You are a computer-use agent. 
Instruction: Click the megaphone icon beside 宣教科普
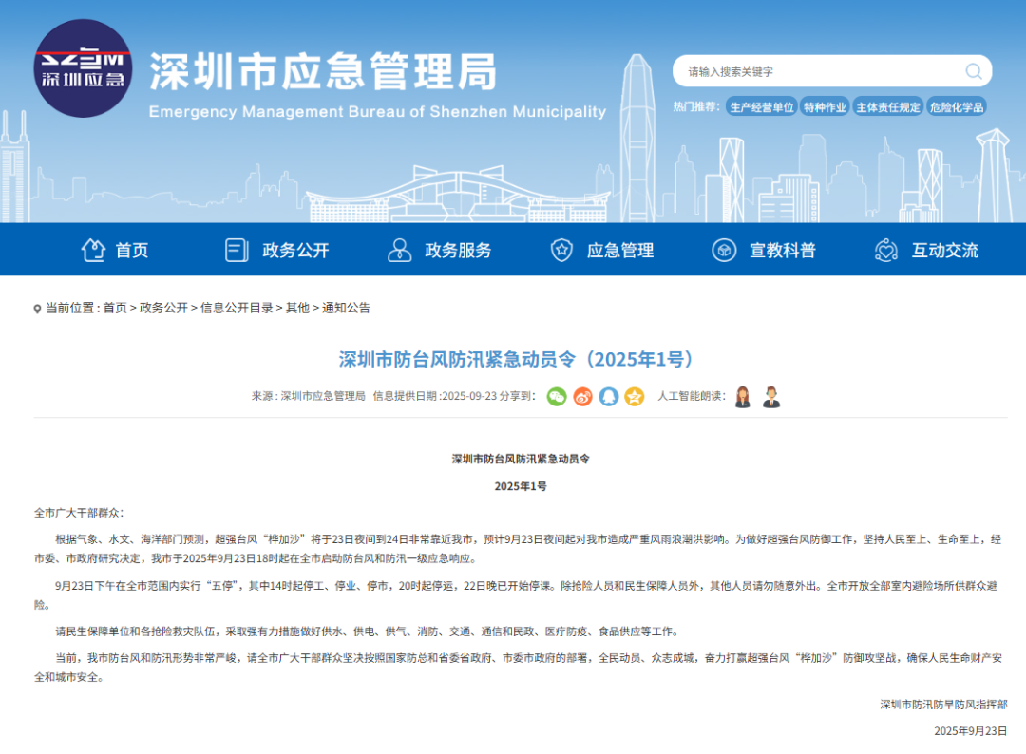tap(725, 250)
